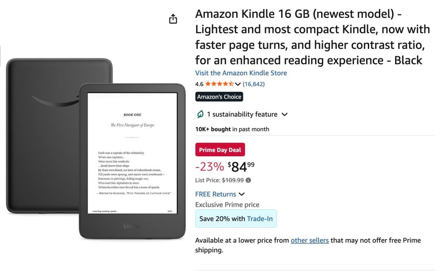Click the front Kindle product image

click(x=133, y=161)
